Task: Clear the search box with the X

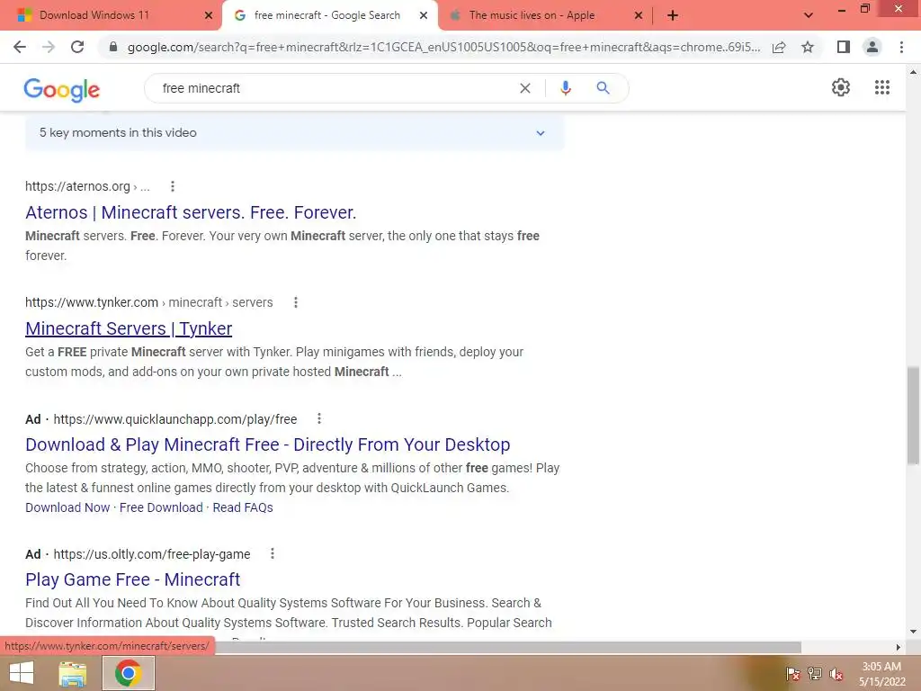Action: coord(525,88)
